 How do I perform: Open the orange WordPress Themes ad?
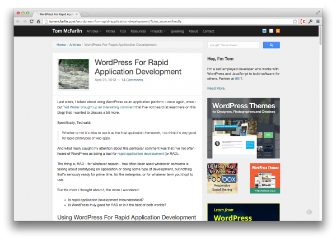point(265,178)
